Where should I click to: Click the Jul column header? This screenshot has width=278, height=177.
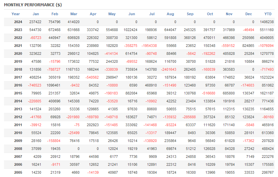(x=152, y=14)
